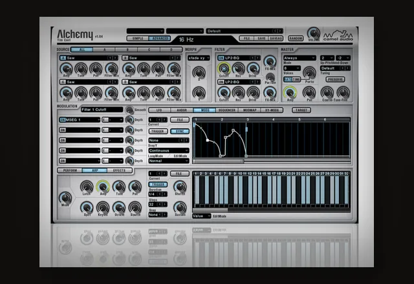
Task: Open the Voices 8 dropdown
Action: pyautogui.click(x=292, y=68)
